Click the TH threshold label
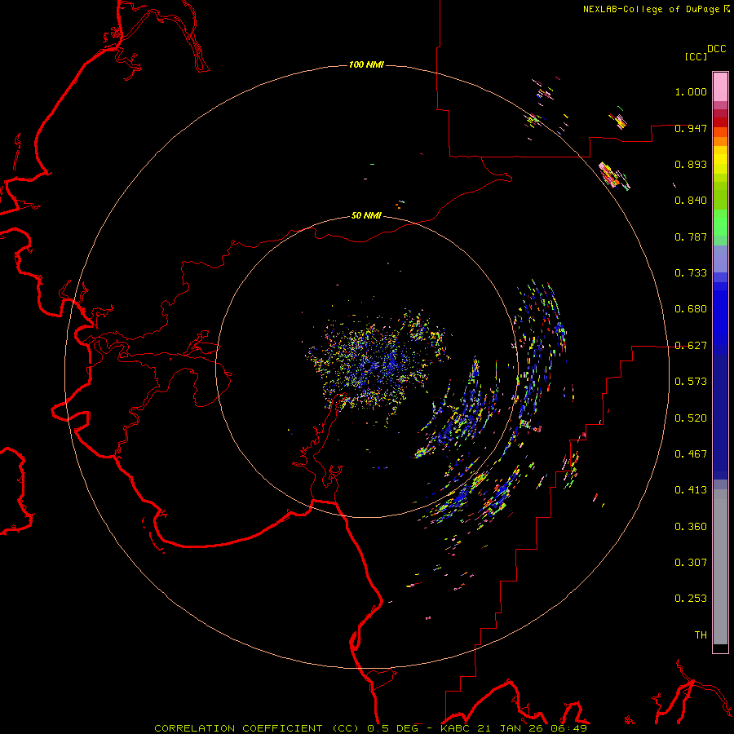 point(701,635)
